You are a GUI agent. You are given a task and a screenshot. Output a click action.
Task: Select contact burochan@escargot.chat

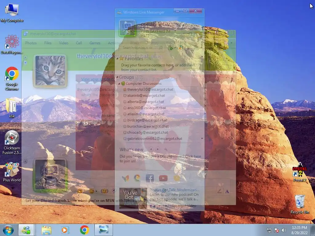[148, 126]
